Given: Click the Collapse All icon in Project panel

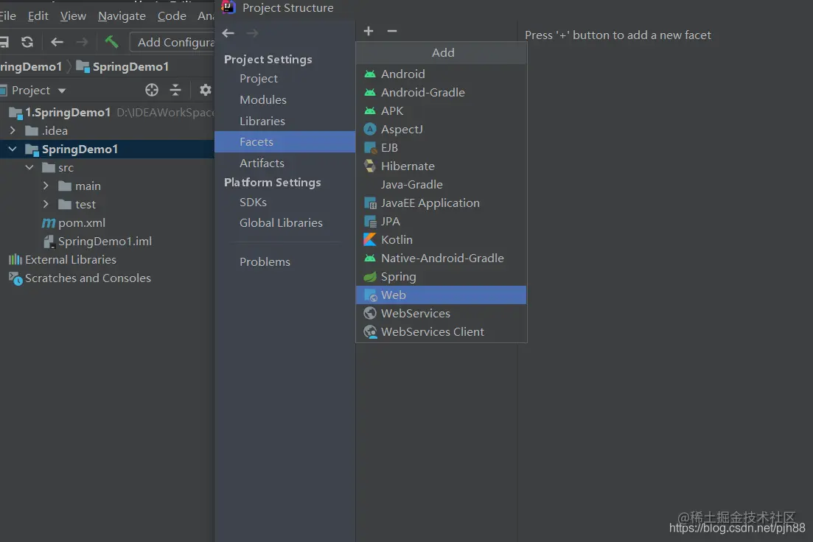Looking at the screenshot, I should tap(175, 90).
